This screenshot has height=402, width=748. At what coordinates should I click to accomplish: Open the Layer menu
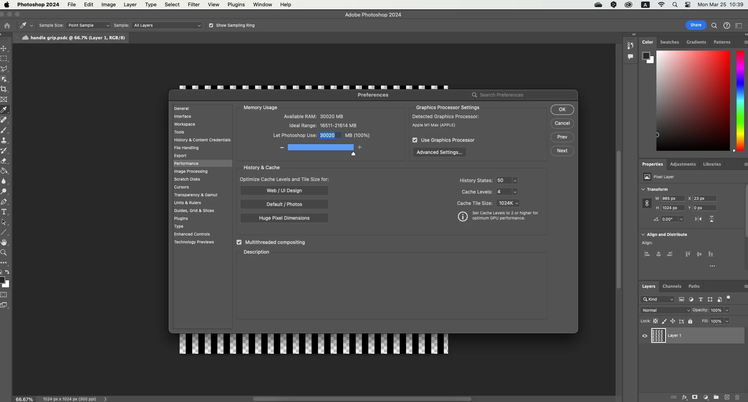point(130,5)
